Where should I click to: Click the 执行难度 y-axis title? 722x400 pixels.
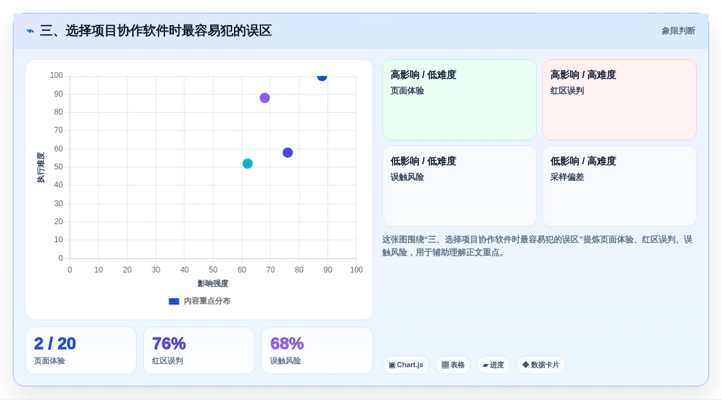click(41, 167)
